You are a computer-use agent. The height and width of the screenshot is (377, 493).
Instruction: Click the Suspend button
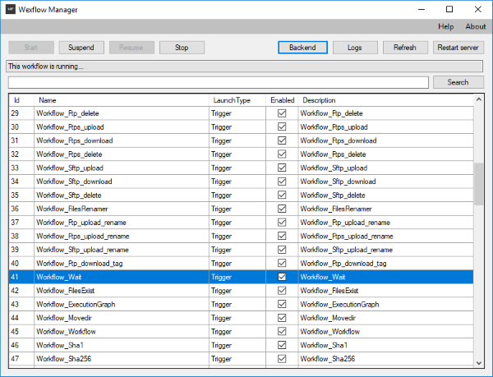pos(81,48)
